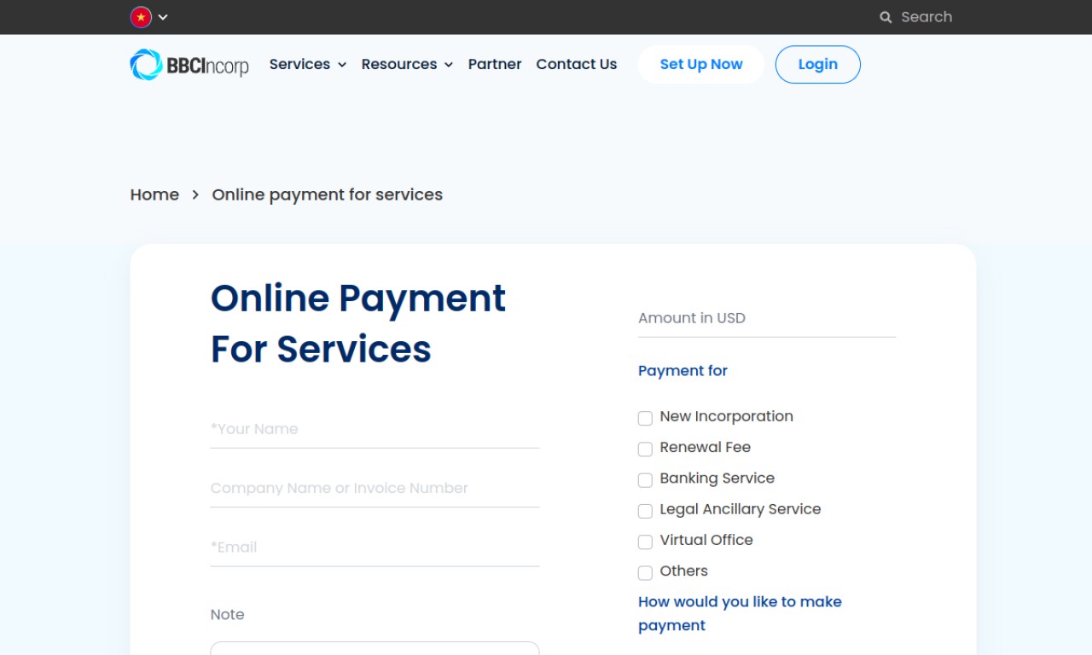Open the Resources menu
Image resolution: width=1092 pixels, height=655 pixels.
(399, 64)
